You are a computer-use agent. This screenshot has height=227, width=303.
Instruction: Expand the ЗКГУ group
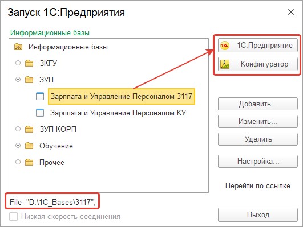[x=18, y=63]
